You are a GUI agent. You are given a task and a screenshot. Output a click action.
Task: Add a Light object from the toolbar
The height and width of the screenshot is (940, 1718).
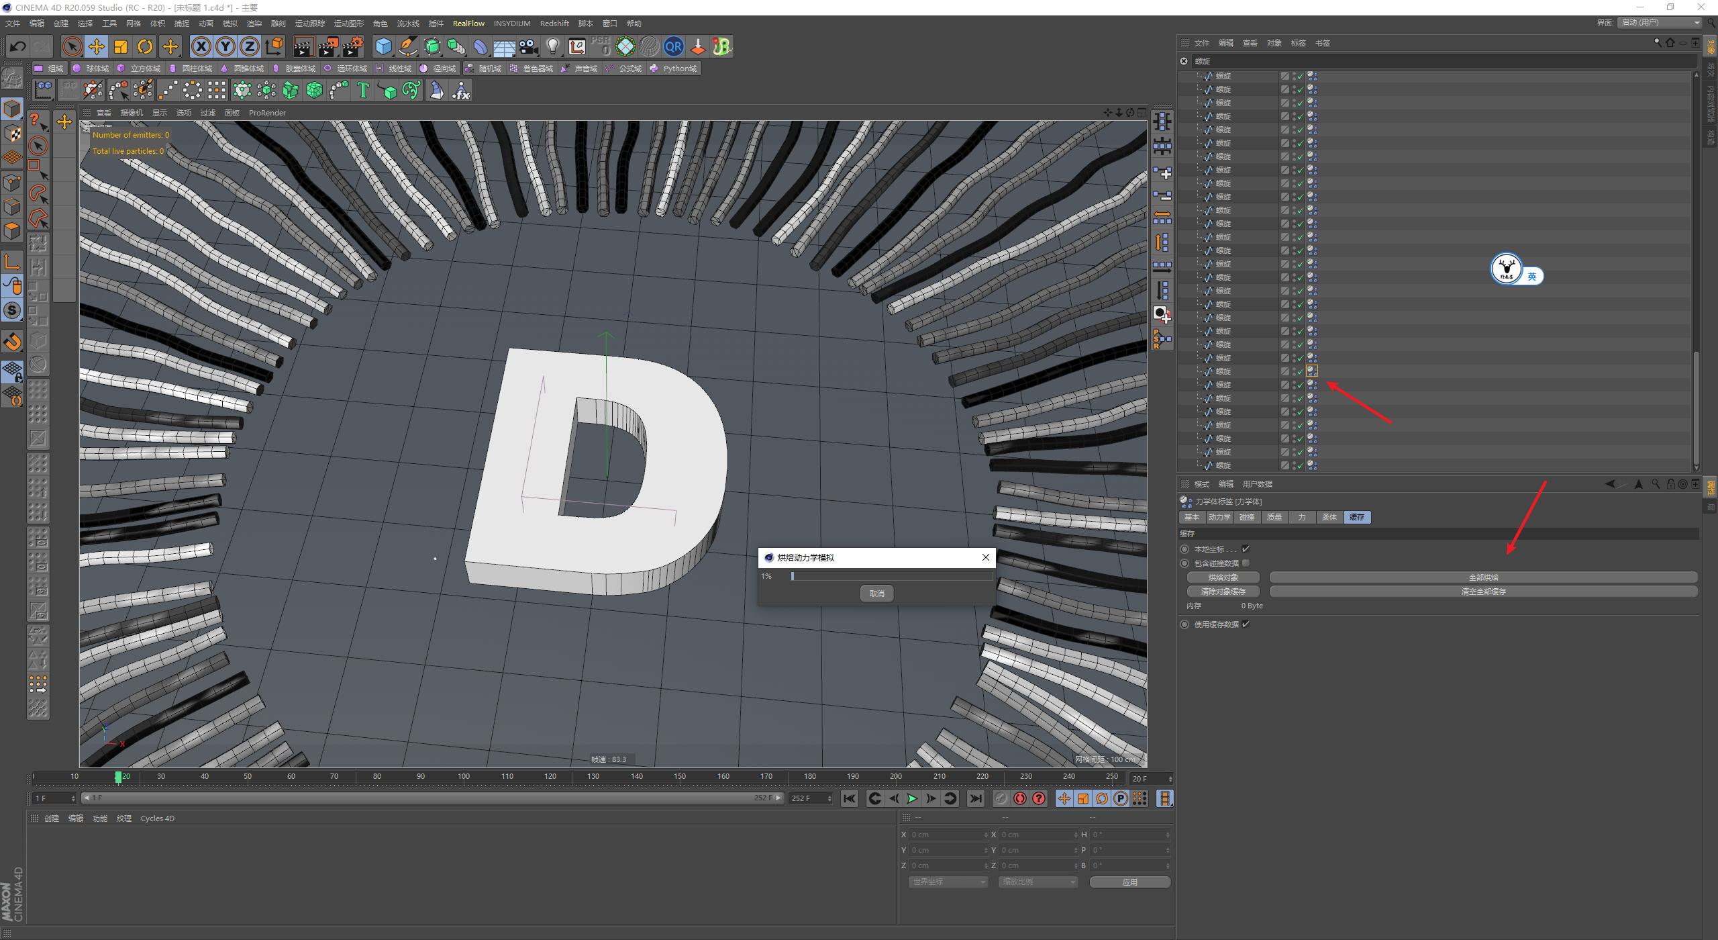point(552,46)
